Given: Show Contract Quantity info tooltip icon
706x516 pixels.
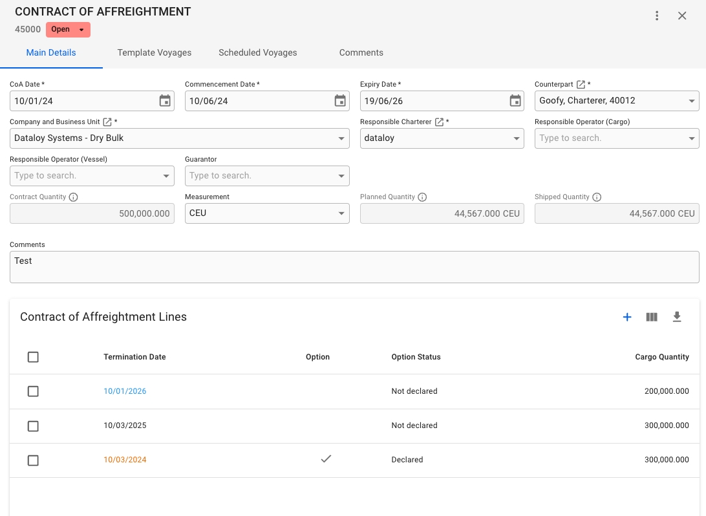Looking at the screenshot, I should [73, 197].
